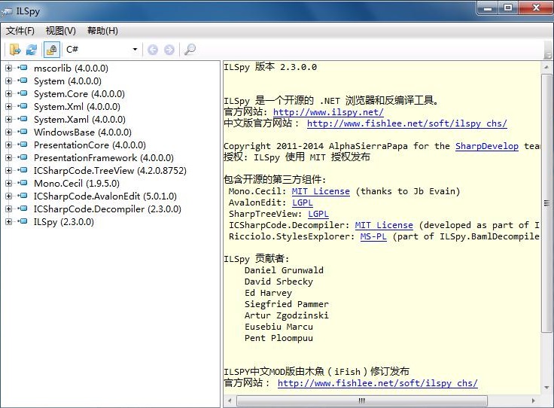Expand the mscorlib assembly node
This screenshot has height=408, width=554.
click(x=8, y=68)
